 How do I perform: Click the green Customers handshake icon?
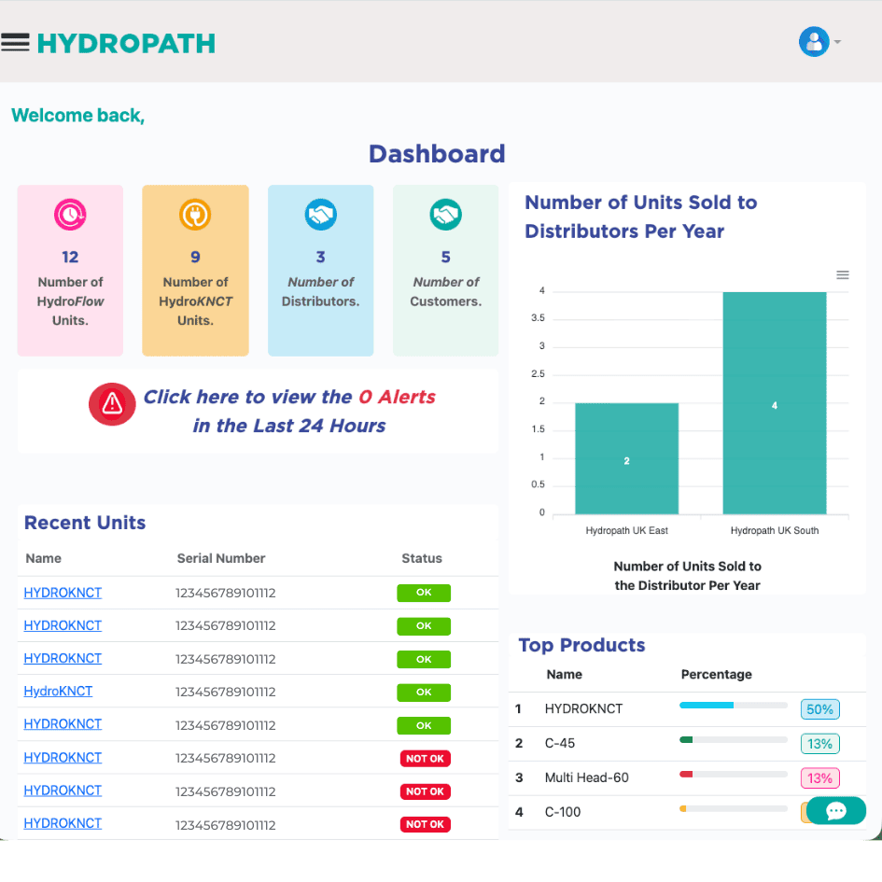445,216
